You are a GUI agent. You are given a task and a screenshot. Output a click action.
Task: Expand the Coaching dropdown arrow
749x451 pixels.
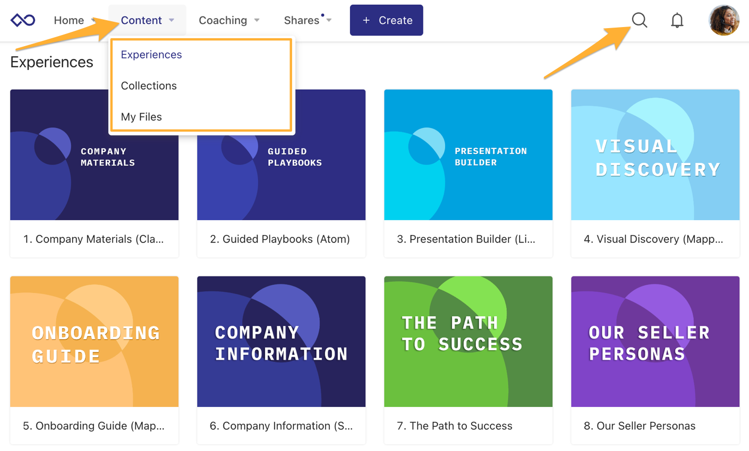click(x=257, y=20)
